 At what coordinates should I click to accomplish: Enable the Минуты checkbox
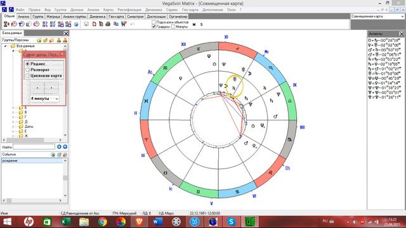click(x=173, y=27)
